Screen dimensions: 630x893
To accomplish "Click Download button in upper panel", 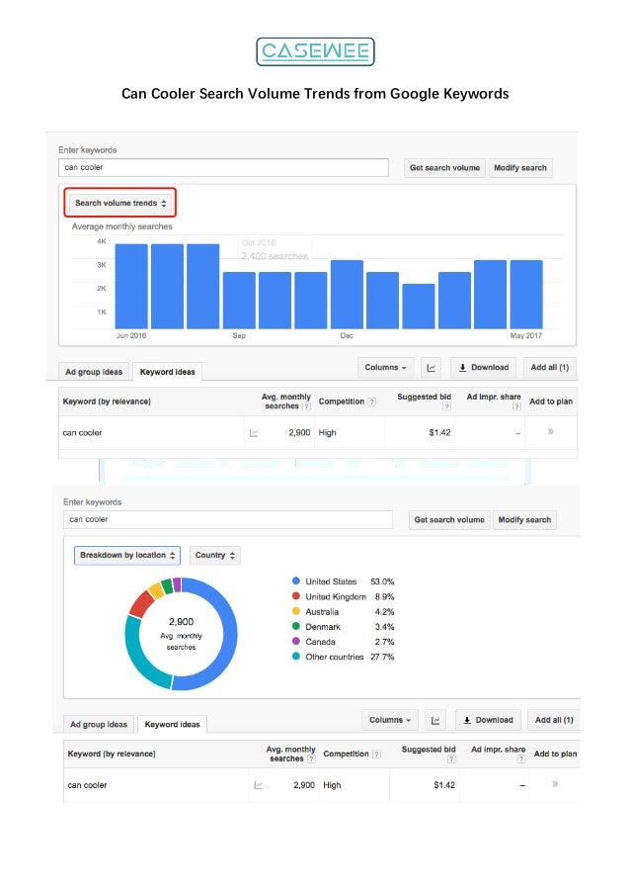I will tap(484, 367).
